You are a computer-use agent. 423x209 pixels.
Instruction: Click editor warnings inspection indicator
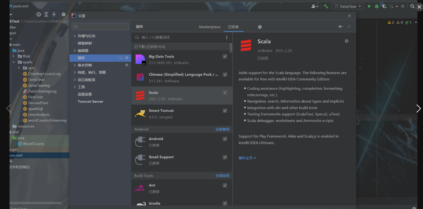pos(400,22)
